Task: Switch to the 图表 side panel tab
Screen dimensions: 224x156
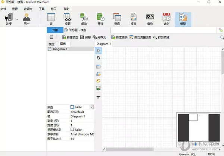Action: (x=63, y=44)
